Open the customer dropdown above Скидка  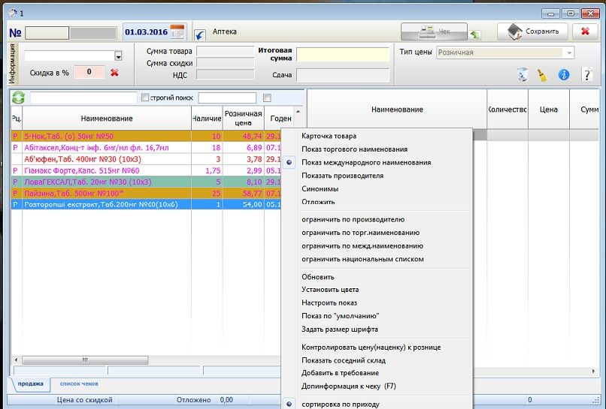118,56
